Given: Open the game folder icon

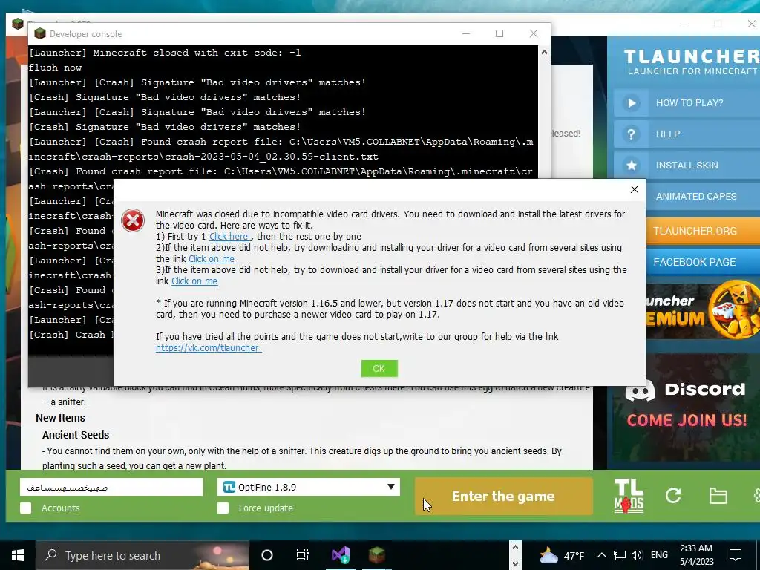Looking at the screenshot, I should pyautogui.click(x=718, y=496).
